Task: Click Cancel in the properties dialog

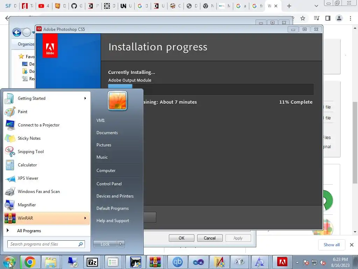Action: 210,238
